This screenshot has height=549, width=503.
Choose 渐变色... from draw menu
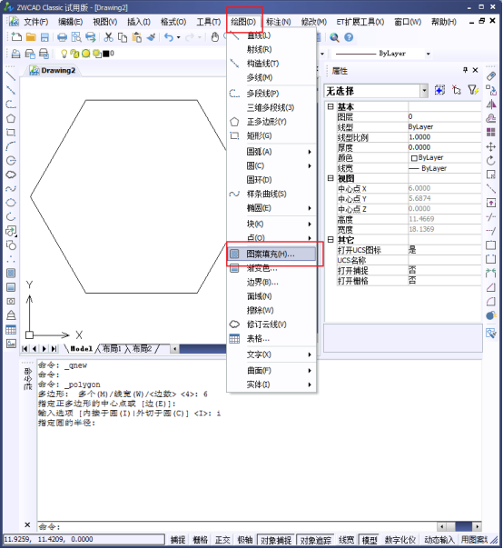coord(271,268)
